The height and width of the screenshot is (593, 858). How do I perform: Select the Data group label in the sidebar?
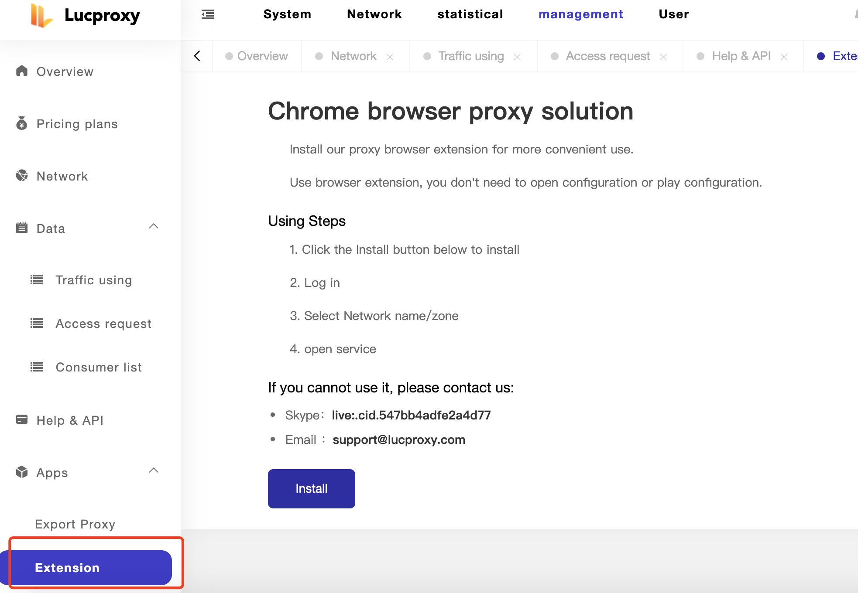click(x=51, y=228)
